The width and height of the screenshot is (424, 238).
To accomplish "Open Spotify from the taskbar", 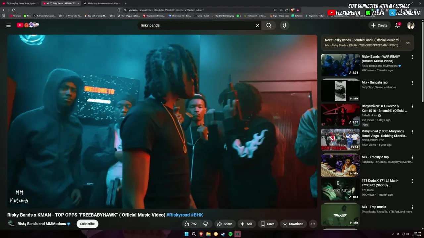I will coord(230,234).
